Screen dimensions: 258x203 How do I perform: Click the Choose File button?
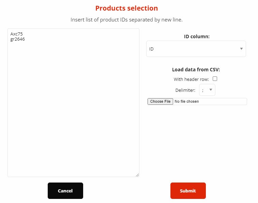(x=160, y=101)
